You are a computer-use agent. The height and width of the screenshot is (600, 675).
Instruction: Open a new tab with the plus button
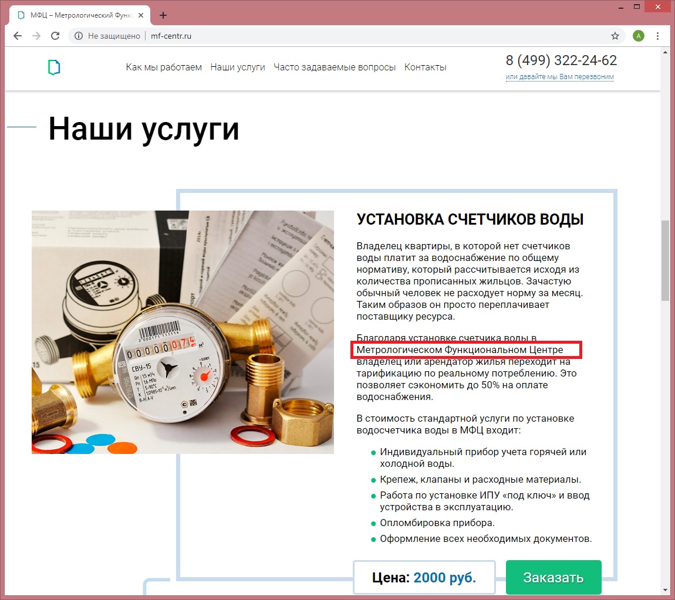163,15
